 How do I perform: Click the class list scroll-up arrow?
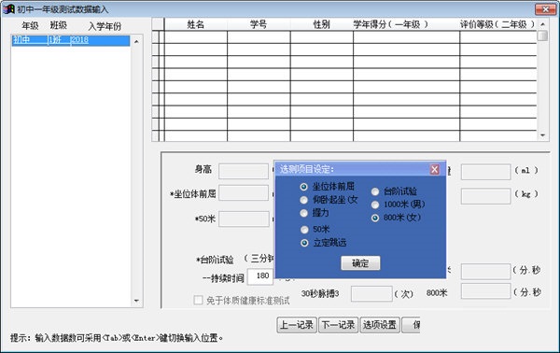click(136, 41)
